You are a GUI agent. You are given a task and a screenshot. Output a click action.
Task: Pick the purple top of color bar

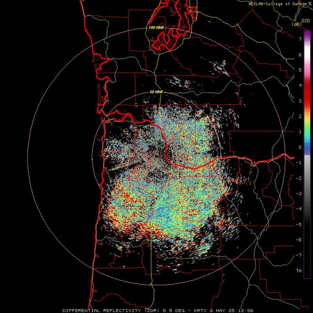(x=307, y=34)
